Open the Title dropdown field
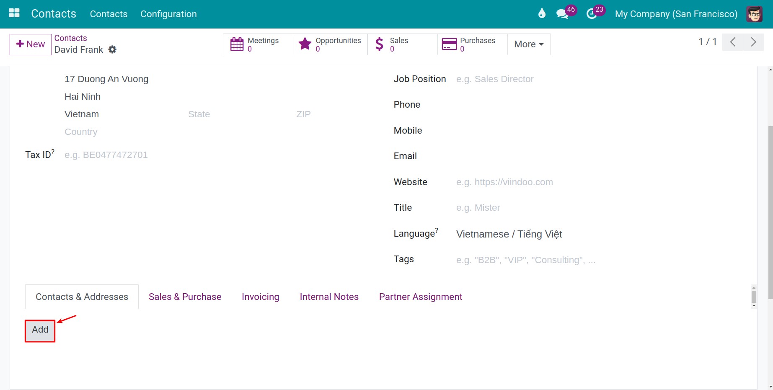Screen dimensions: 773x390 coord(599,208)
